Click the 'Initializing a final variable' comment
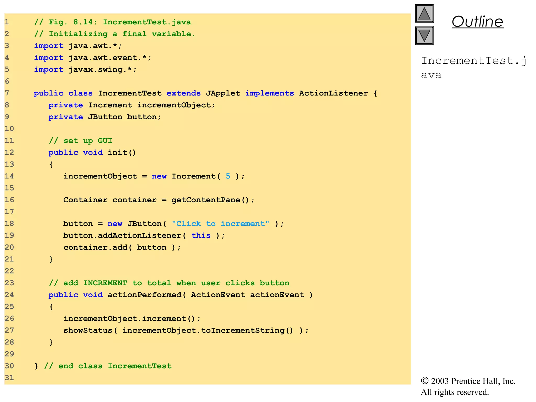This screenshot has width=536, height=402. [115, 34]
